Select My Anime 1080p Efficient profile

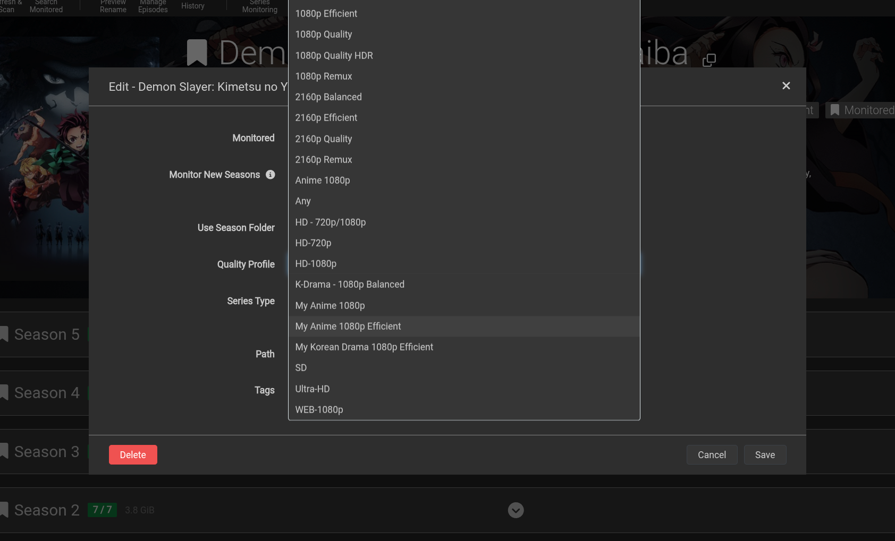pos(348,327)
